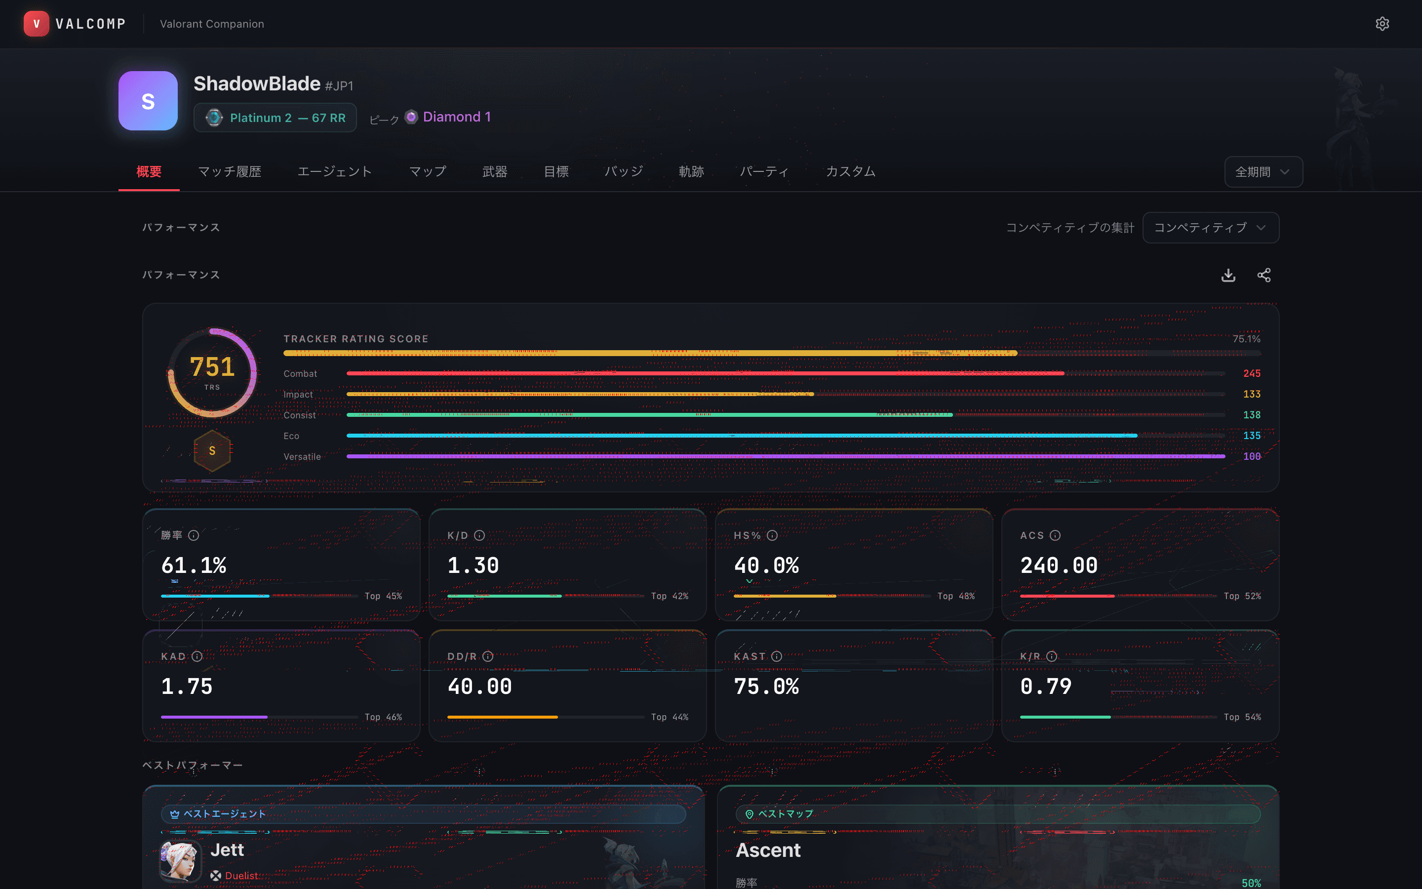Click the 75.1% tracker rating percentage
Screen dimensions: 1422x889
point(1246,339)
